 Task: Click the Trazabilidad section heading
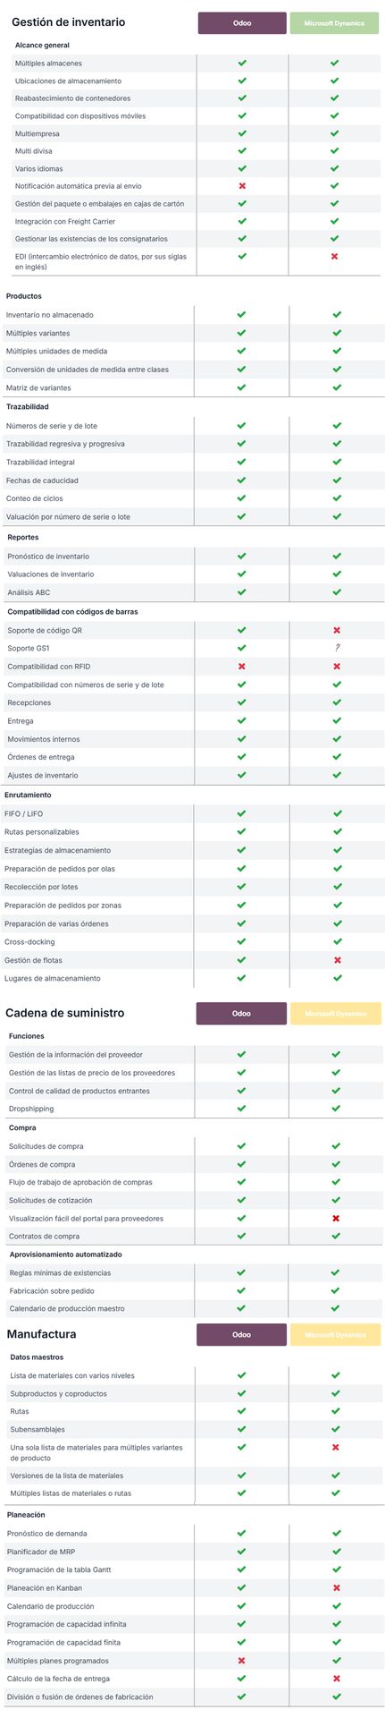(28, 406)
